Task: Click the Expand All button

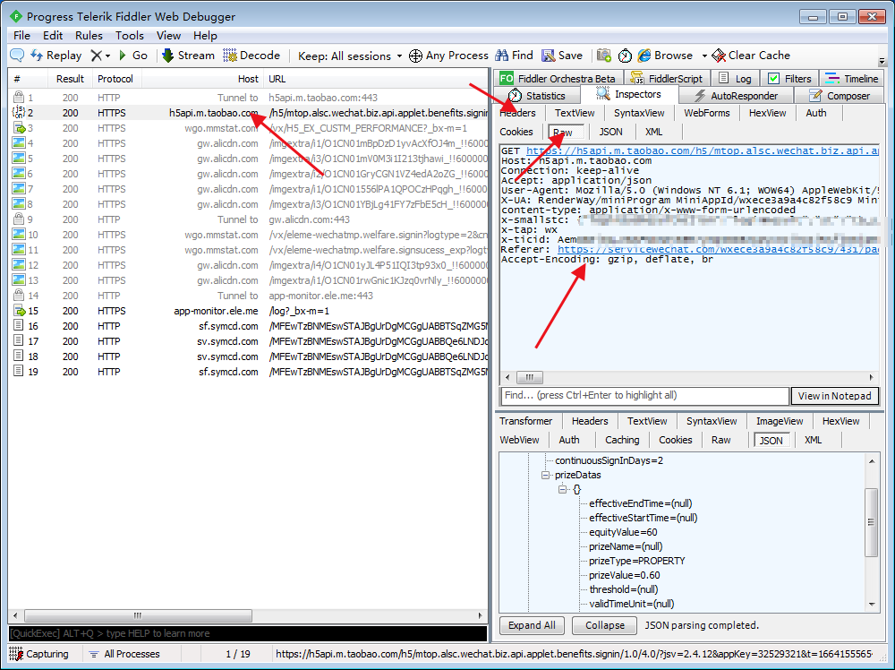Action: (x=532, y=625)
